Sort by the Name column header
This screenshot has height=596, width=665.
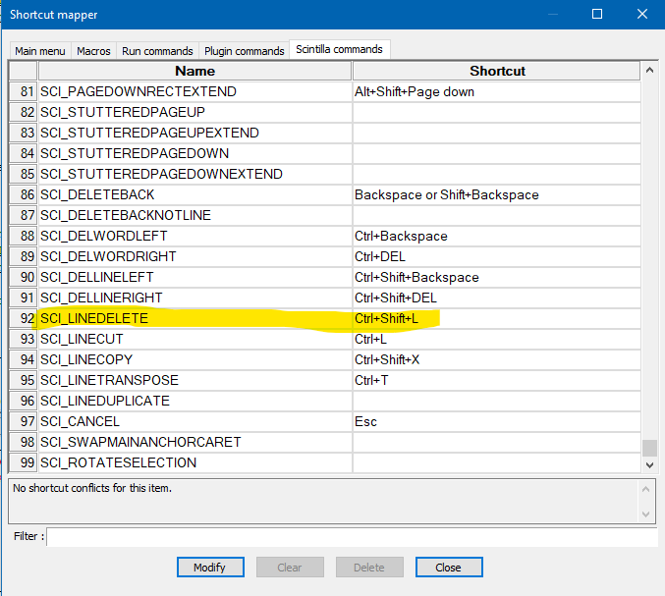pos(195,71)
